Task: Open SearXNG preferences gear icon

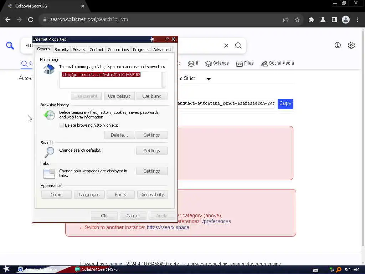Action: point(351,45)
